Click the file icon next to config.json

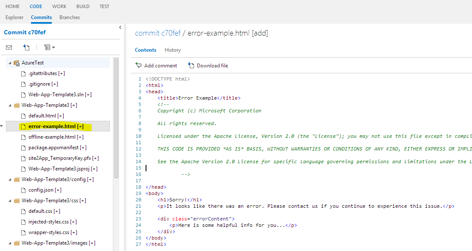tap(24, 190)
